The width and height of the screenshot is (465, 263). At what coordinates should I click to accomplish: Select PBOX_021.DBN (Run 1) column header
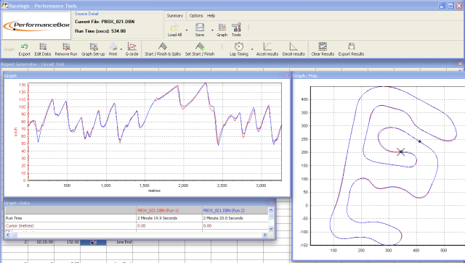pyautogui.click(x=169, y=210)
